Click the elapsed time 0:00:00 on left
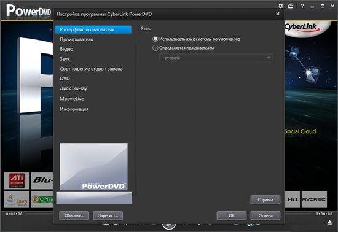 pos(14,214)
